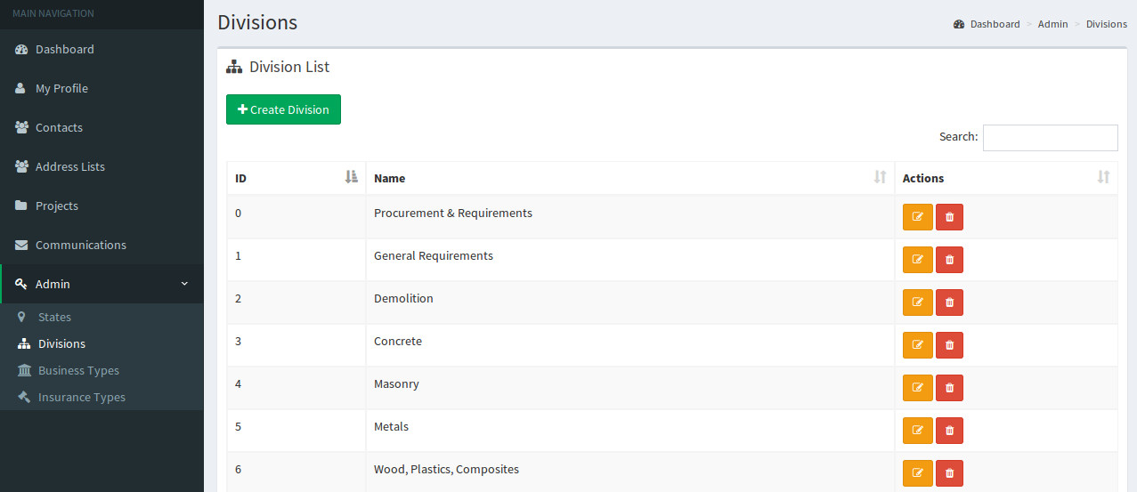The width and height of the screenshot is (1137, 492).
Task: Click the edit icon for Masonry row
Action: (917, 388)
